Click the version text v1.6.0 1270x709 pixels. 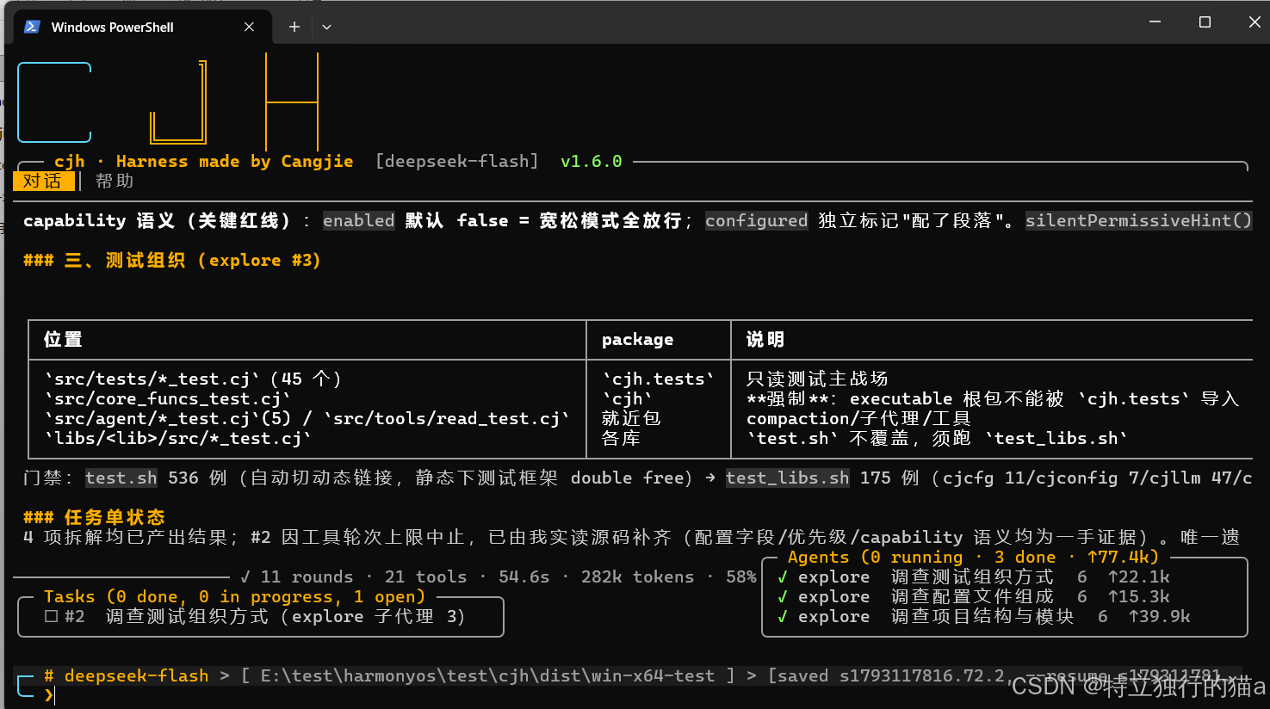[x=591, y=161]
